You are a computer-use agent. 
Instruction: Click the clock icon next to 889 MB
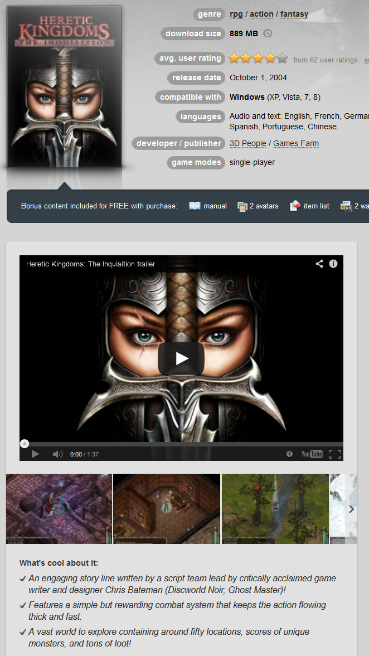[268, 33]
